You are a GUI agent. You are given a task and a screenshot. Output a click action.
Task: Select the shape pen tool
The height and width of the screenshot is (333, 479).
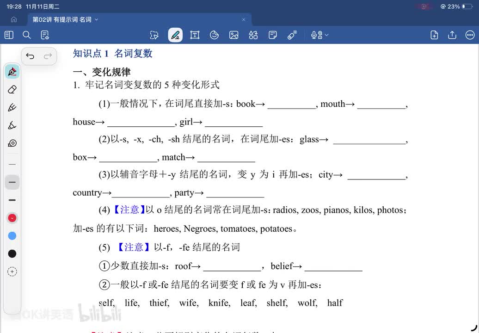[x=12, y=125]
